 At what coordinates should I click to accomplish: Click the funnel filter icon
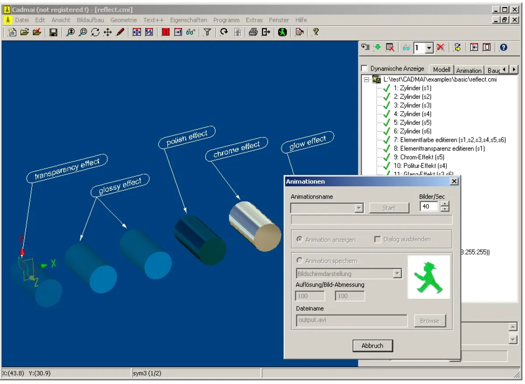(207, 32)
